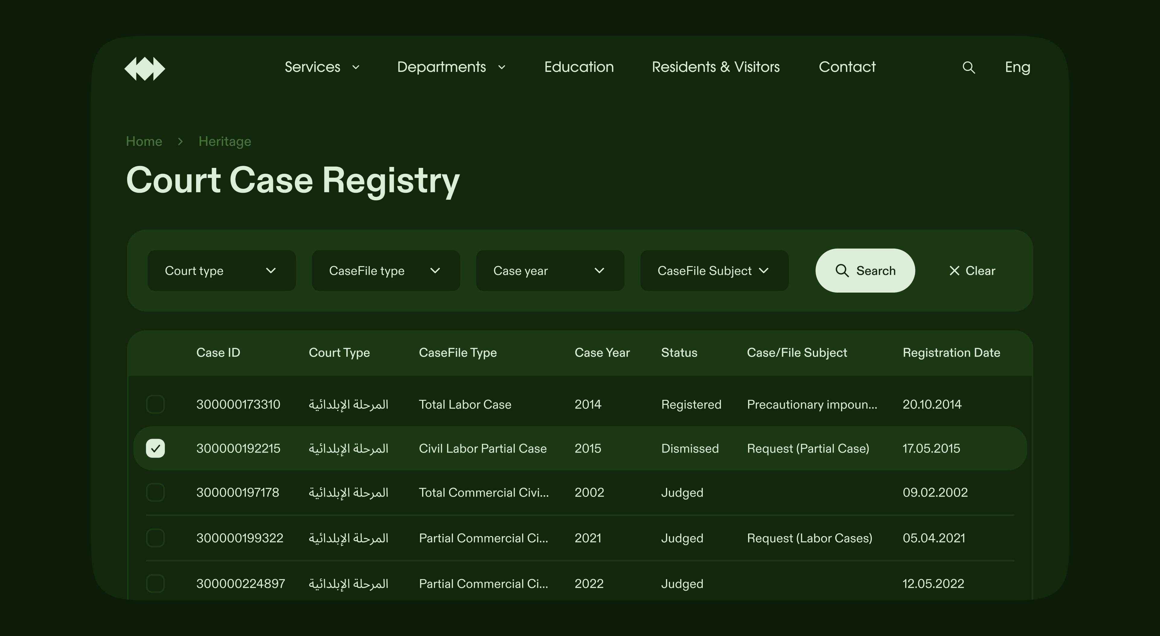The width and height of the screenshot is (1160, 636).
Task: Open the Case year dropdown
Action: pos(550,271)
